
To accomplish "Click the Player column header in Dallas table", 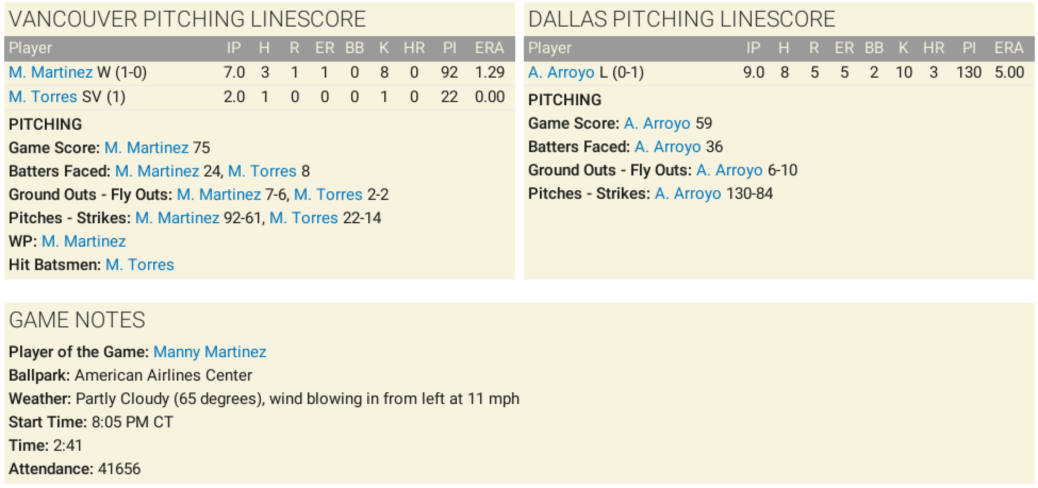I will (549, 48).
